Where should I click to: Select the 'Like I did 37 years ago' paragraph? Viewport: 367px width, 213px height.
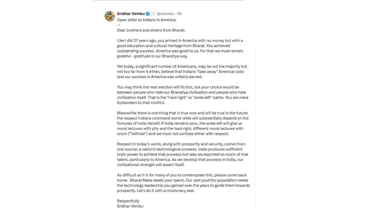180,48
